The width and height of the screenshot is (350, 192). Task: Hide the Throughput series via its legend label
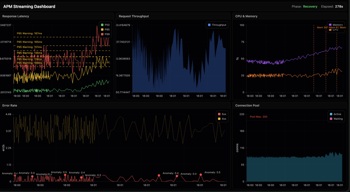click(x=219, y=25)
